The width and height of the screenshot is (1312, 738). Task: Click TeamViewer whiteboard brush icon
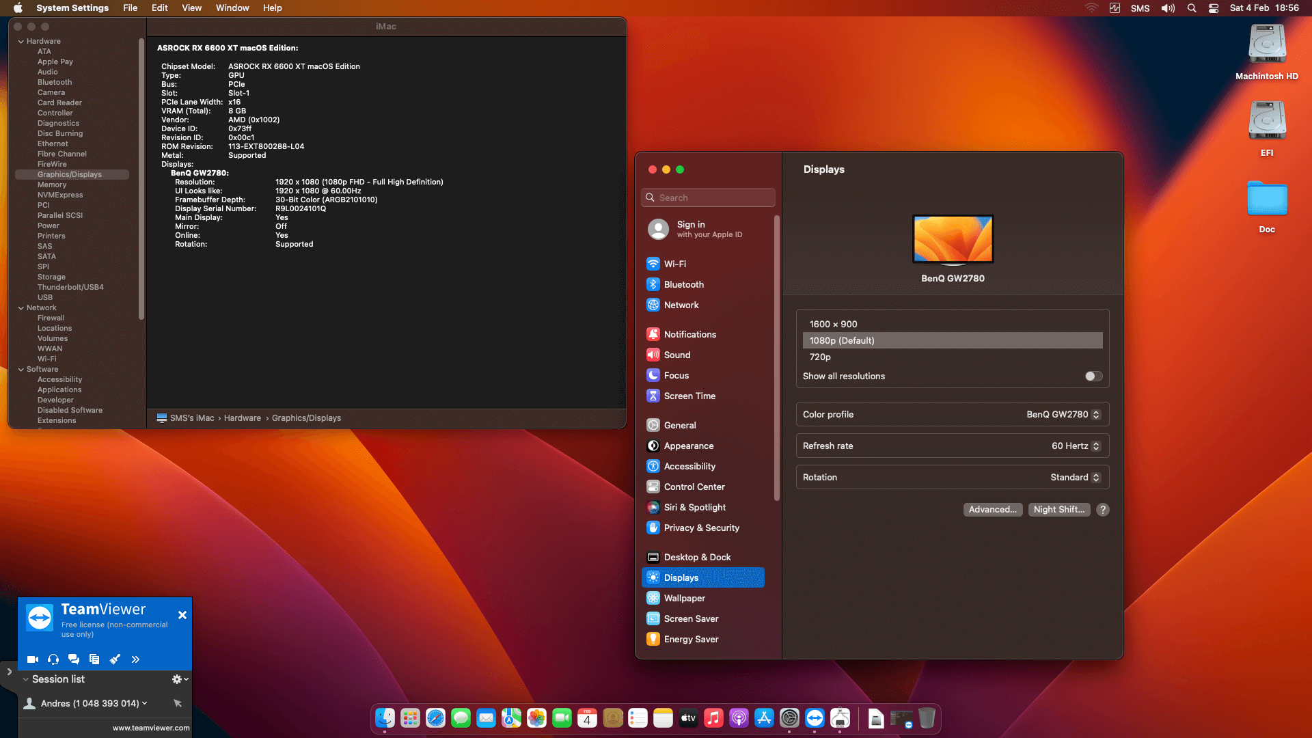point(115,659)
